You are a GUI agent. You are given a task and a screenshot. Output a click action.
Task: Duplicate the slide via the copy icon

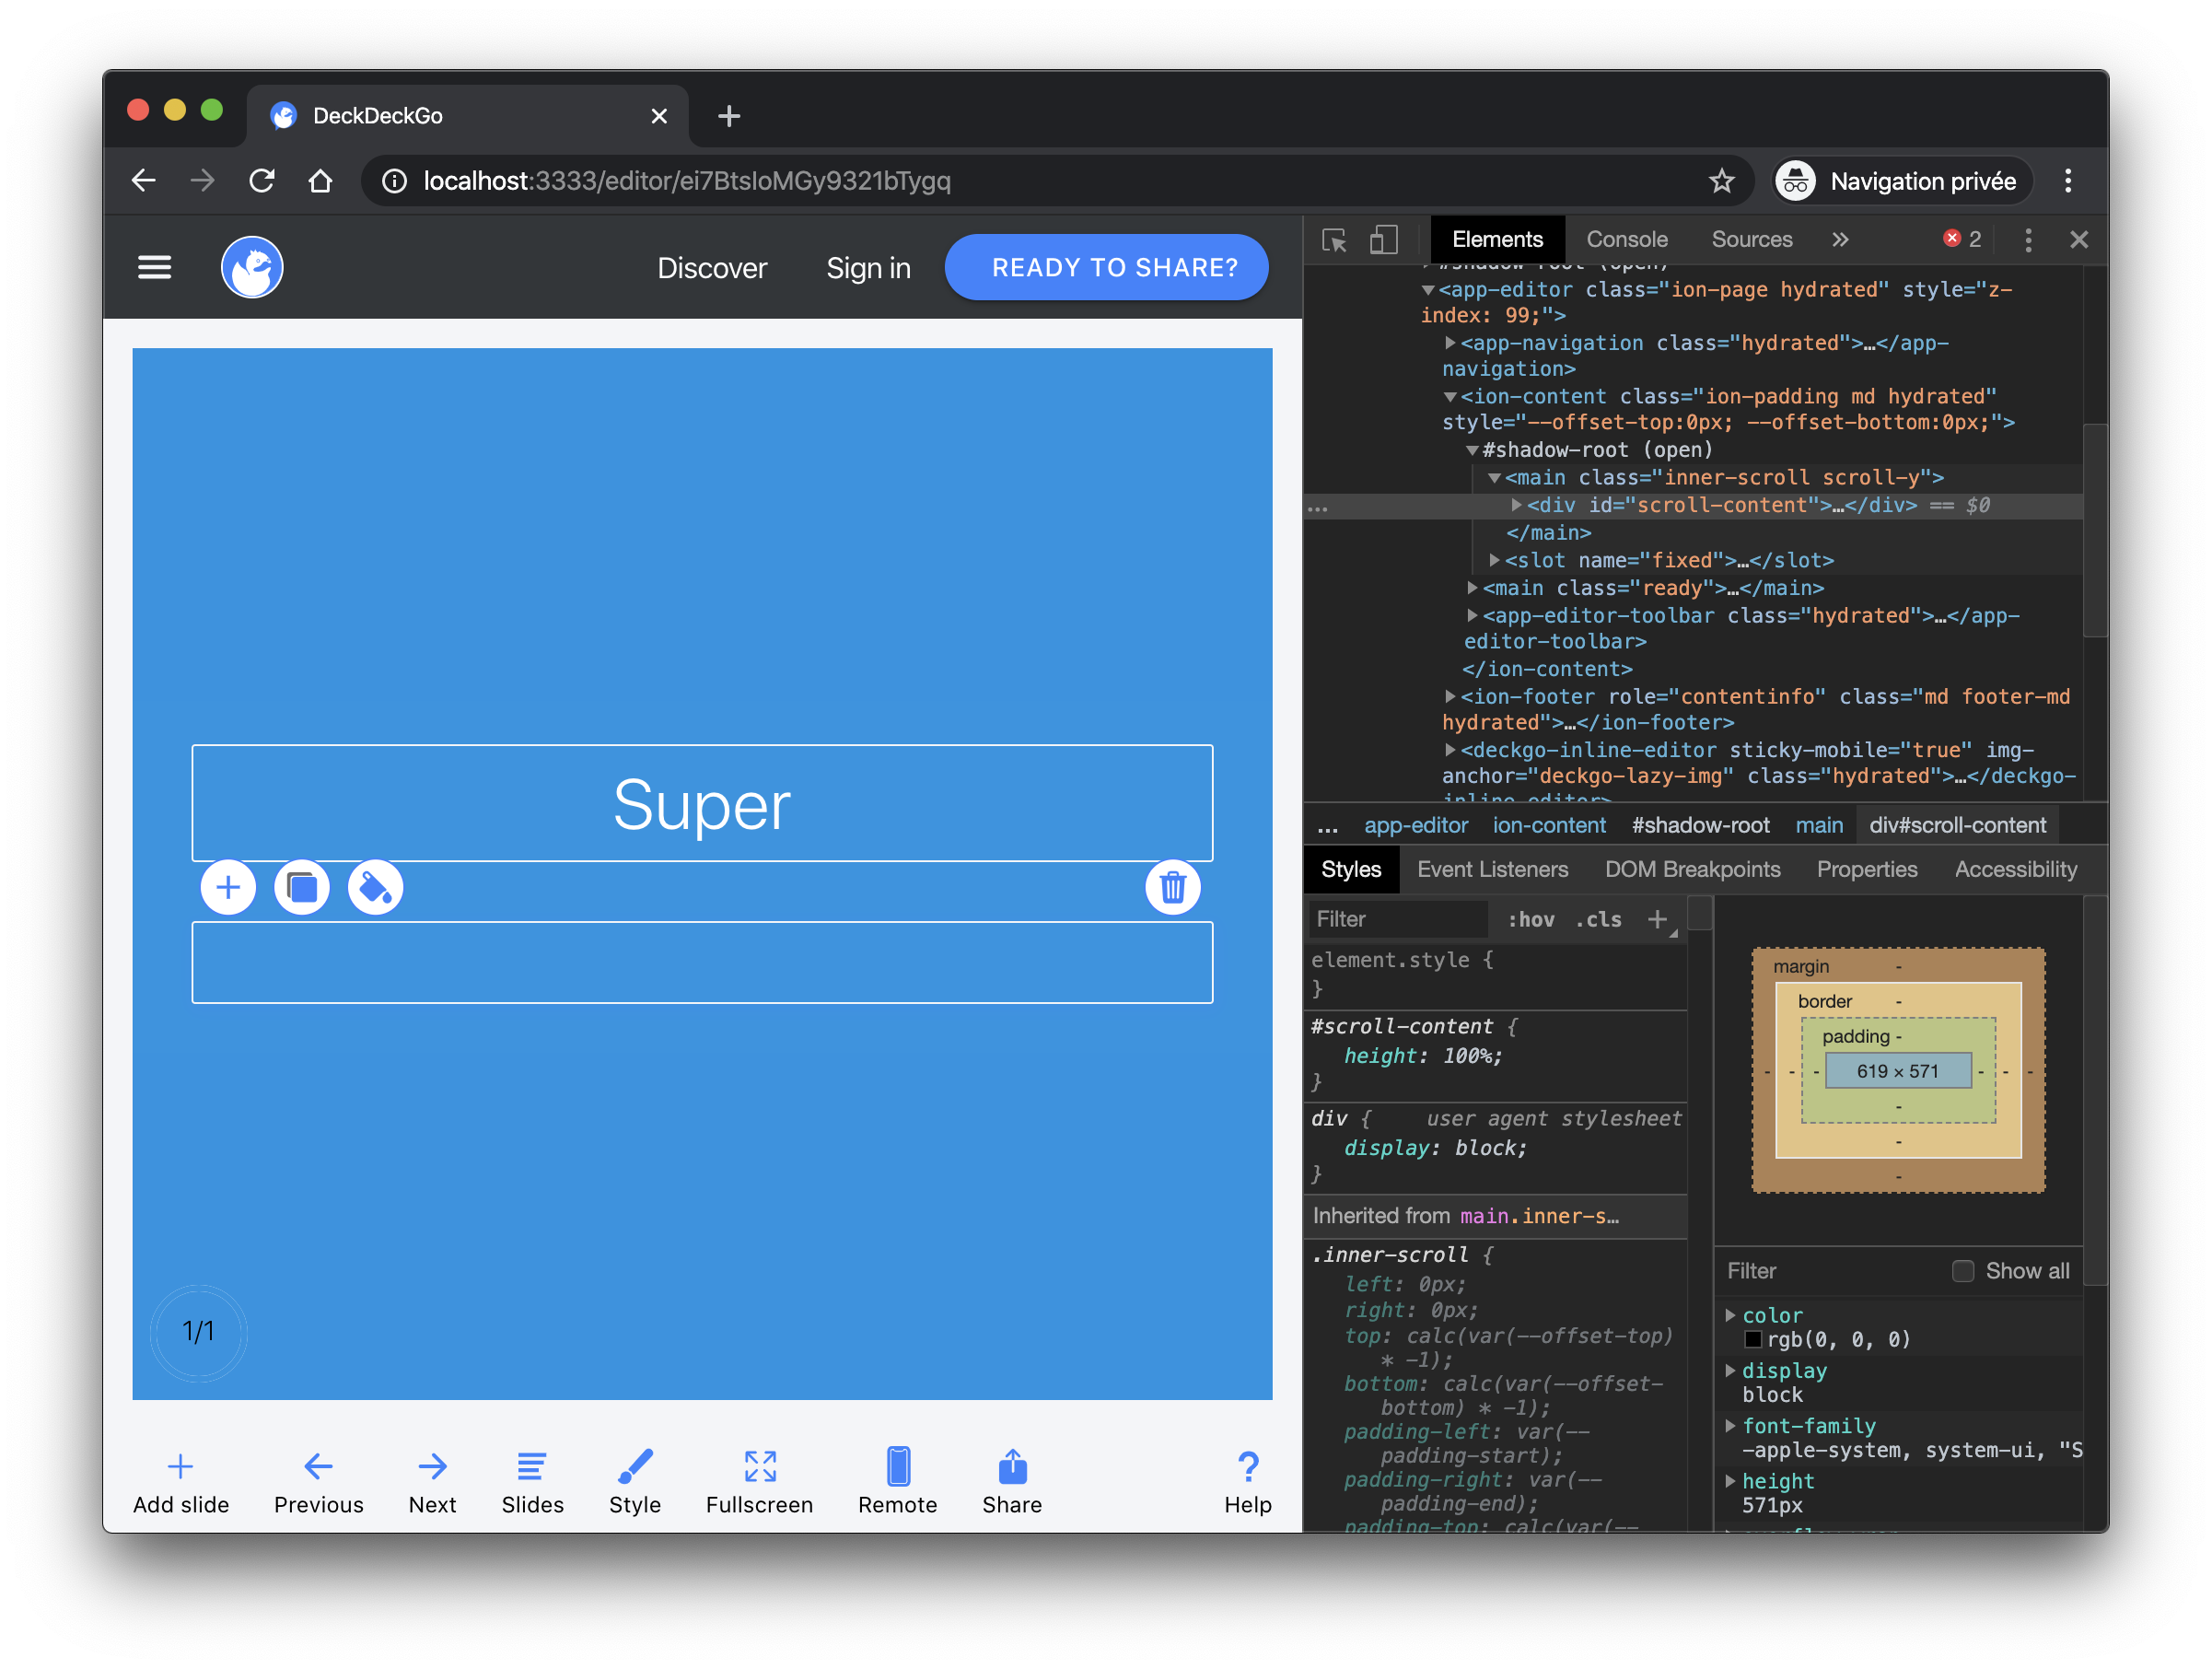pyautogui.click(x=302, y=887)
